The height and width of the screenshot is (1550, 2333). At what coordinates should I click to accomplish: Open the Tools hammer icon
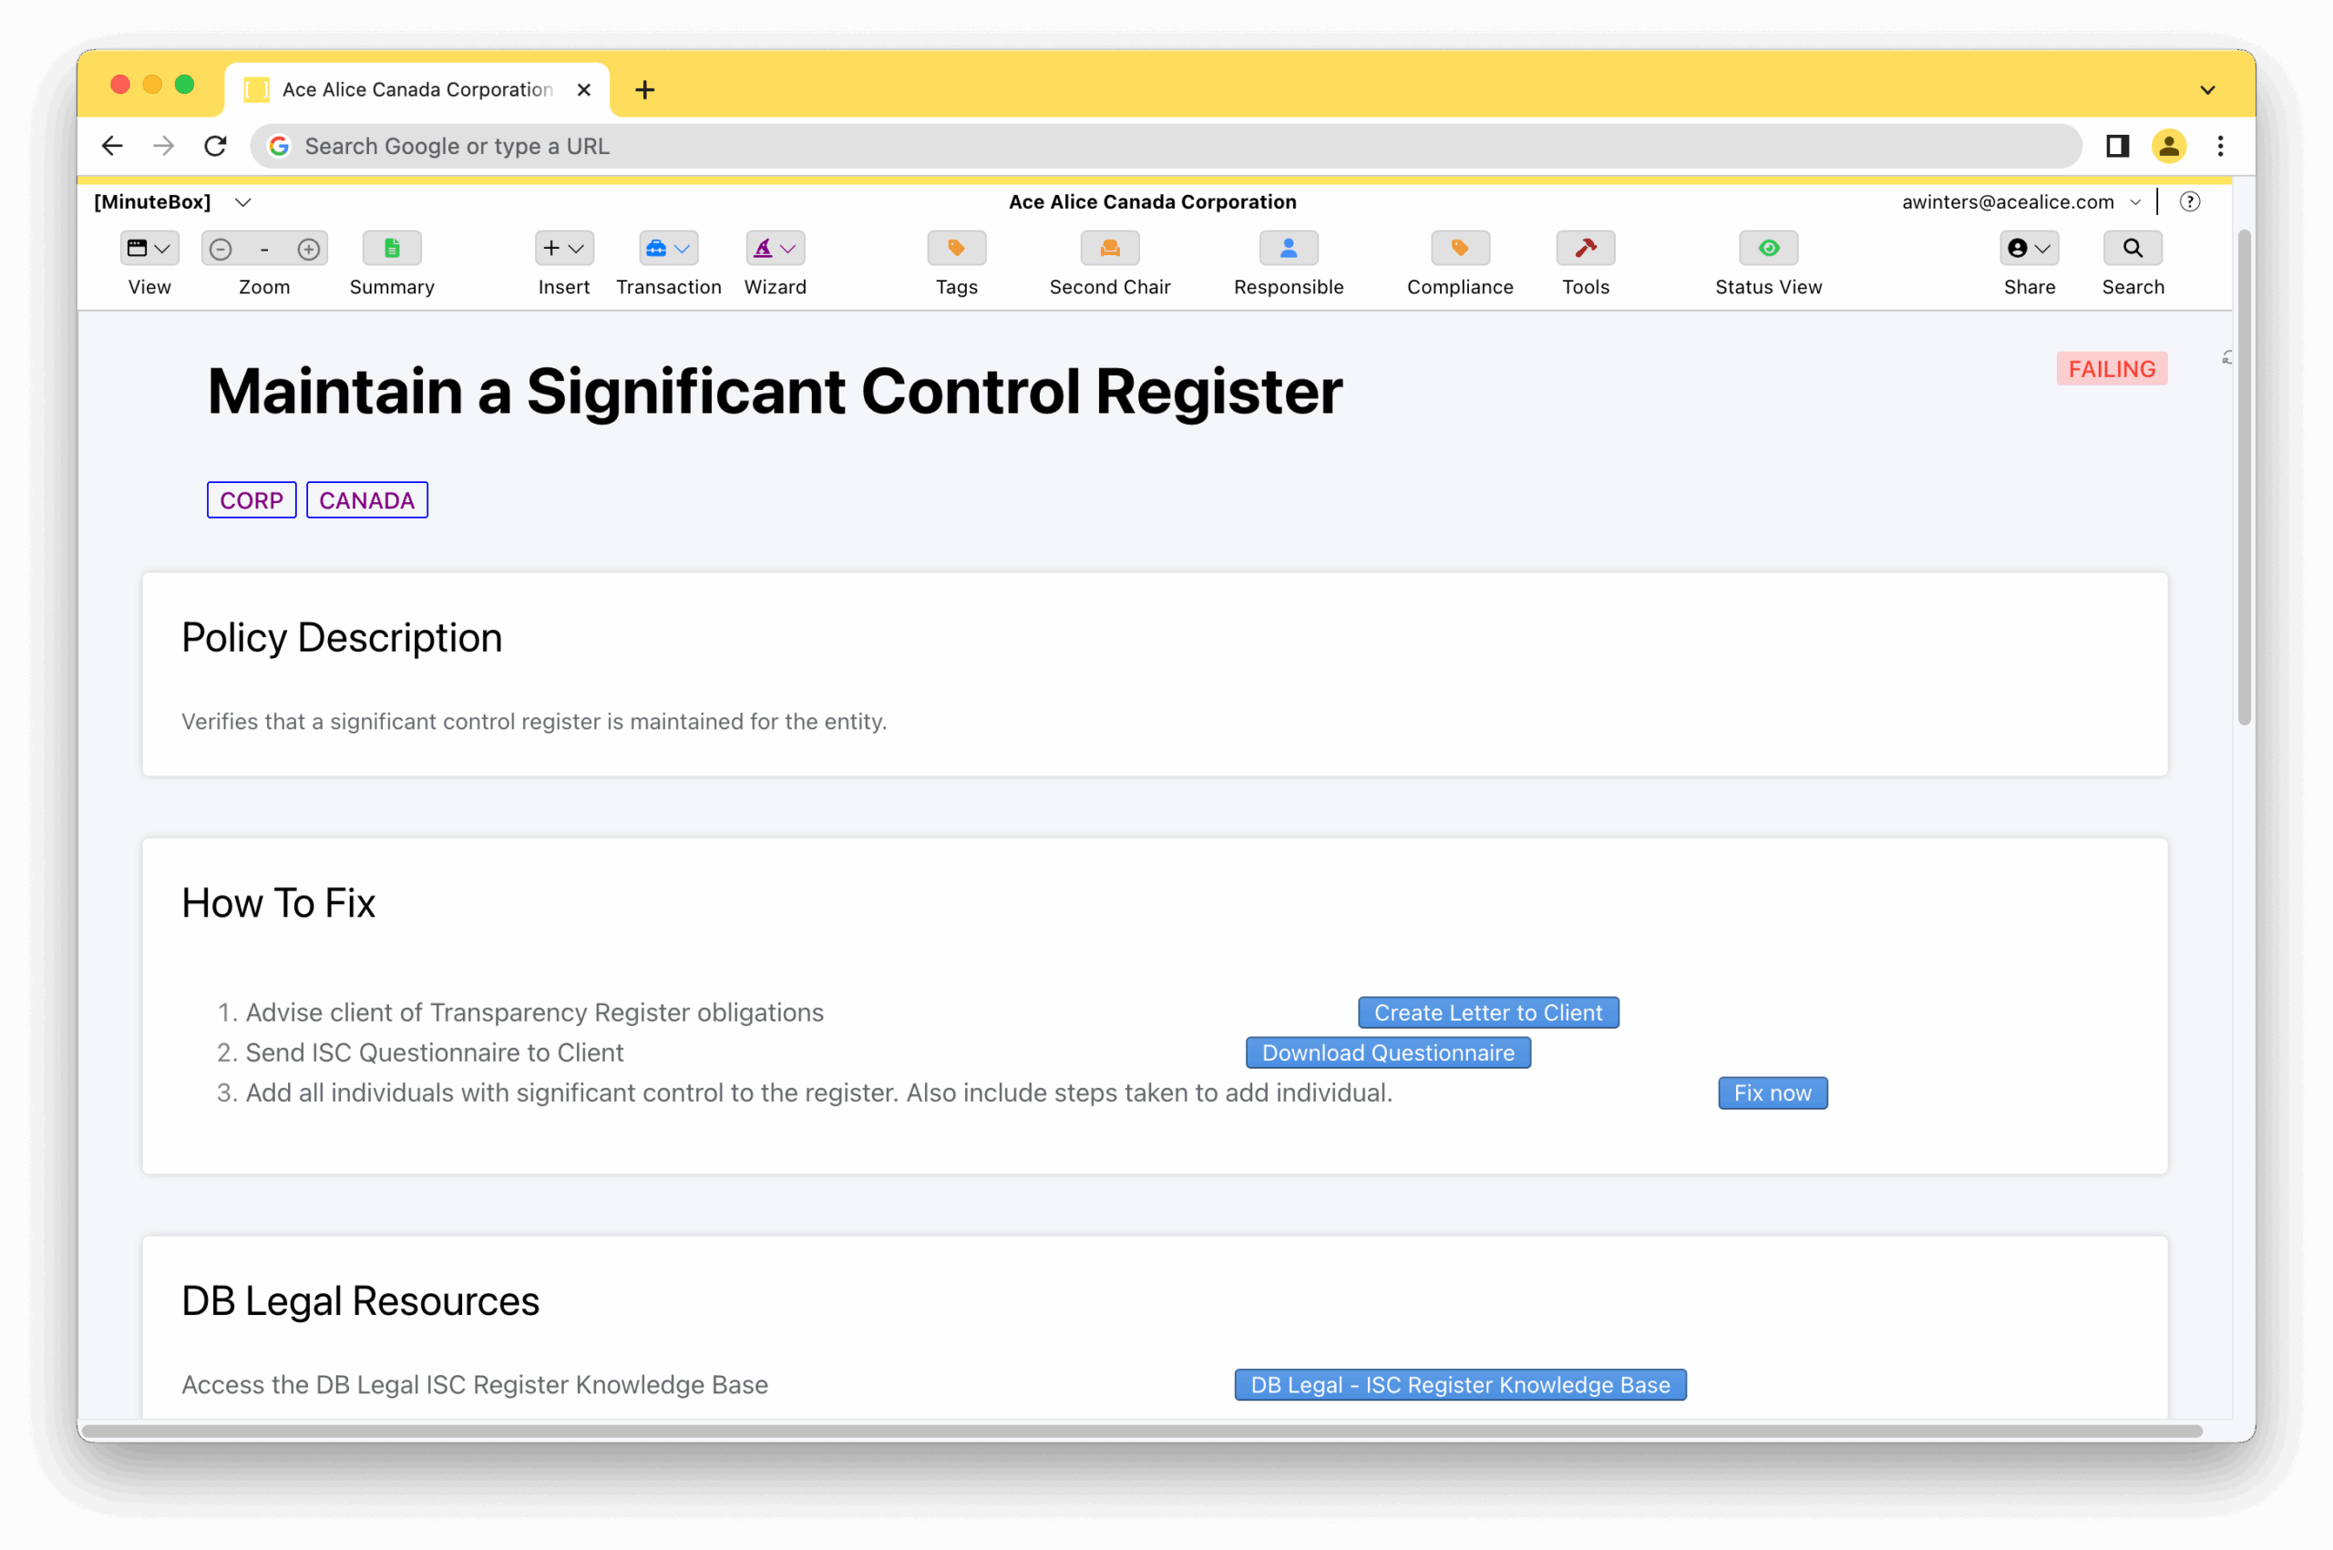(1585, 248)
